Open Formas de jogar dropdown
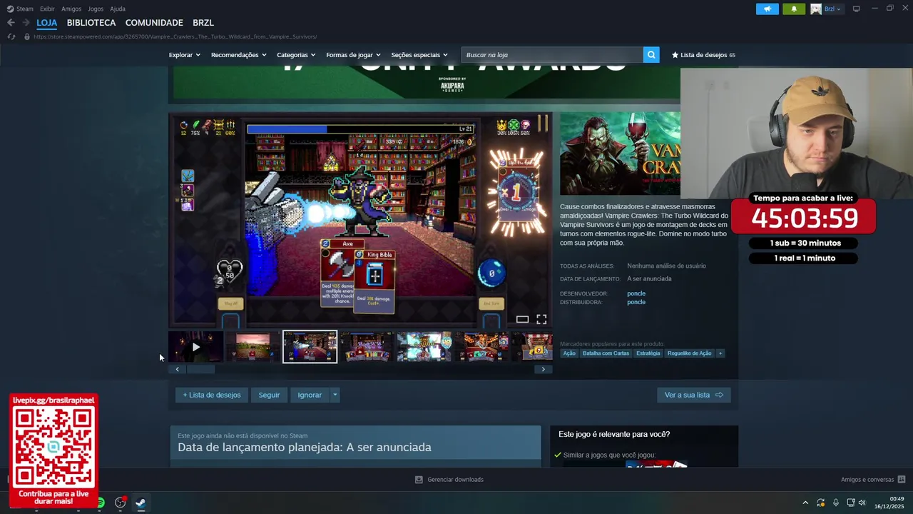The image size is (913, 514). [x=353, y=55]
